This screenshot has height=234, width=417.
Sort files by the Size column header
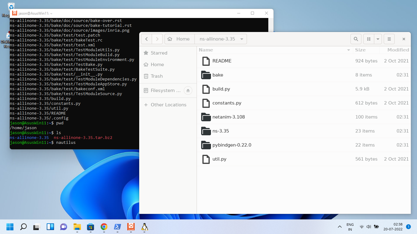click(x=366, y=50)
